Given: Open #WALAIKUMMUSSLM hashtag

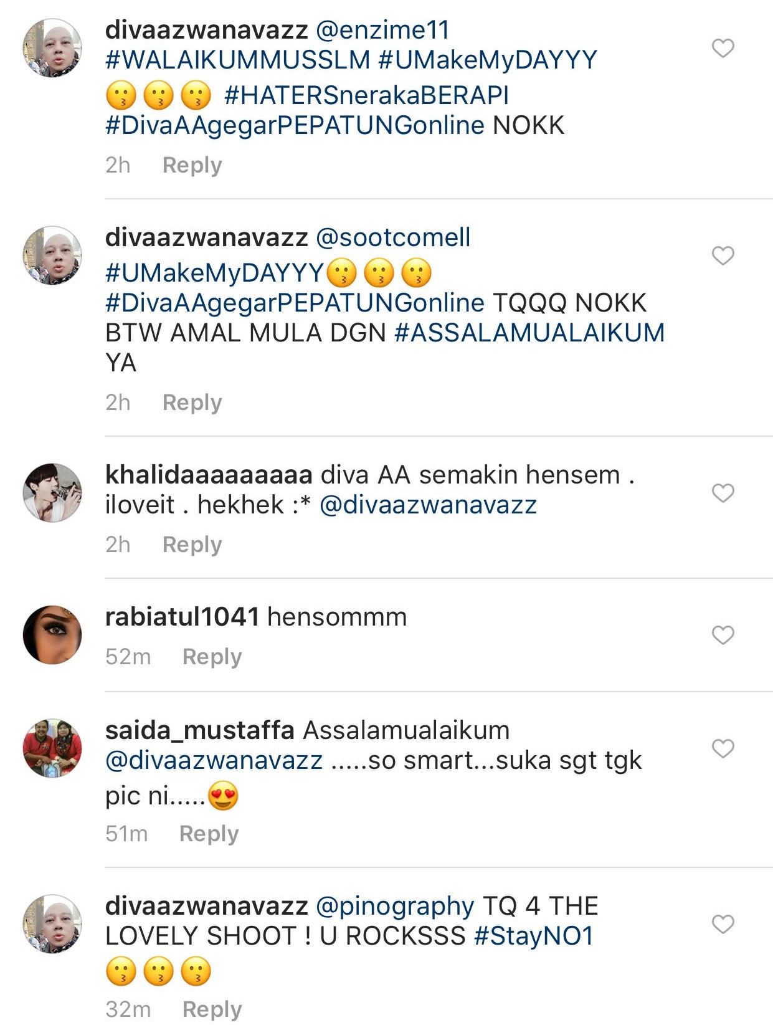Looking at the screenshot, I should tap(238, 60).
